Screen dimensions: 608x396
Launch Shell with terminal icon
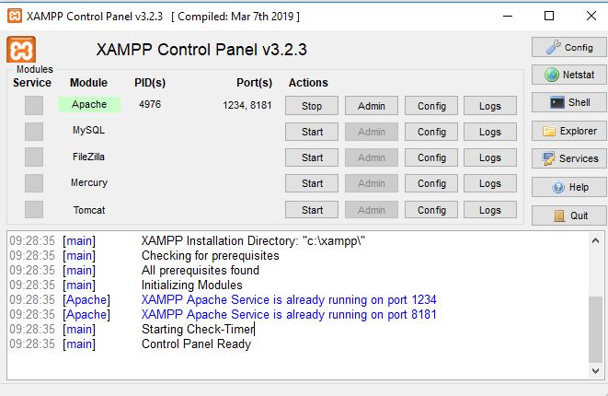point(568,102)
